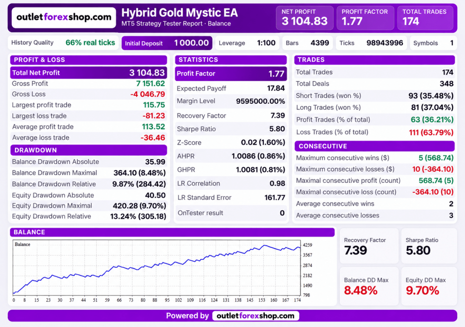Select the TRADES section header
Screen dimensions: 465x327
pos(375,60)
